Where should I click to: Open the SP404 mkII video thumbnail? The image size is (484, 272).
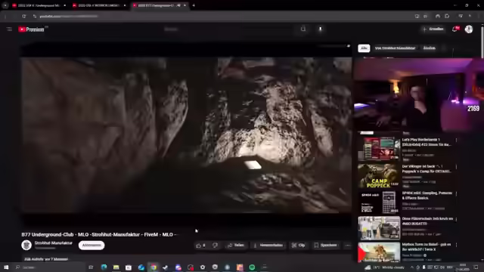point(379,202)
